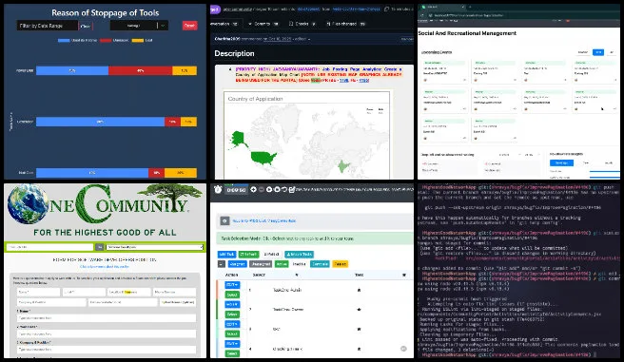Click the One Community logo banner
The height and width of the screenshot is (362, 624).
pos(105,211)
